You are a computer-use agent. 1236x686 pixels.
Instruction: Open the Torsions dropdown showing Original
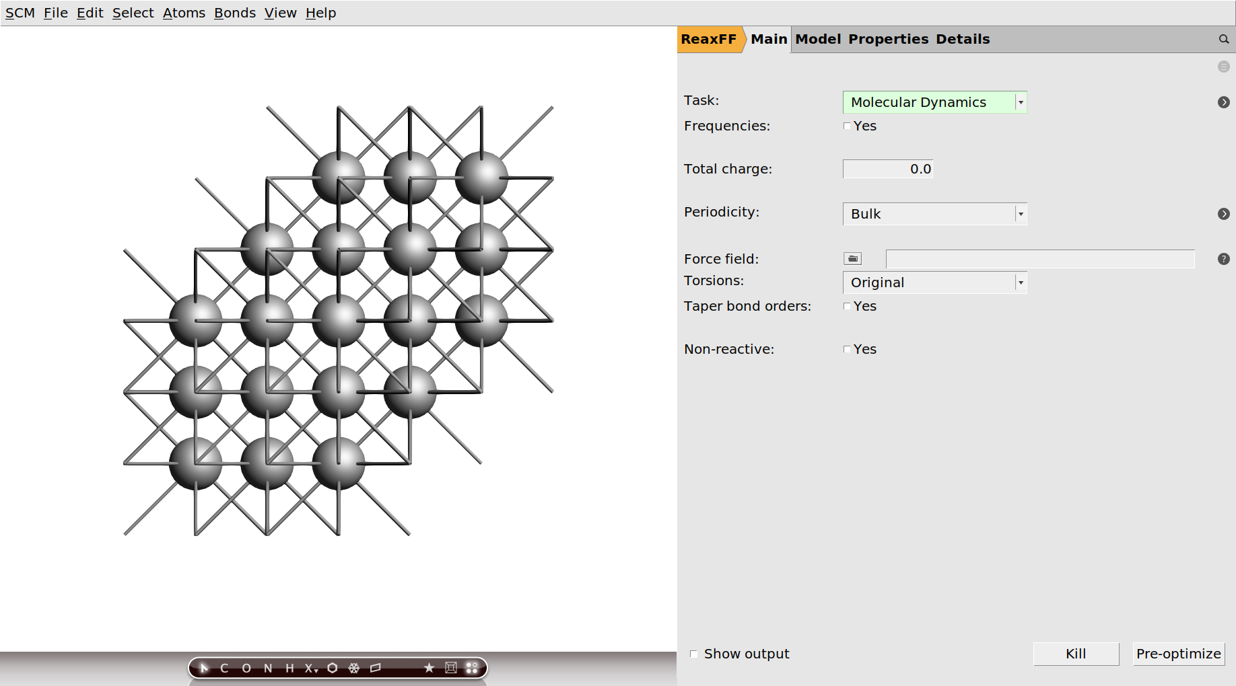(934, 282)
